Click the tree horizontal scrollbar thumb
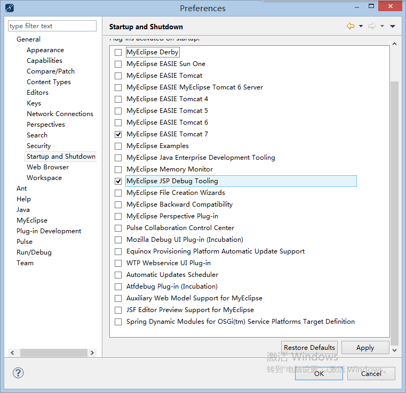Screen dimensions: 406x393 click(x=54, y=353)
